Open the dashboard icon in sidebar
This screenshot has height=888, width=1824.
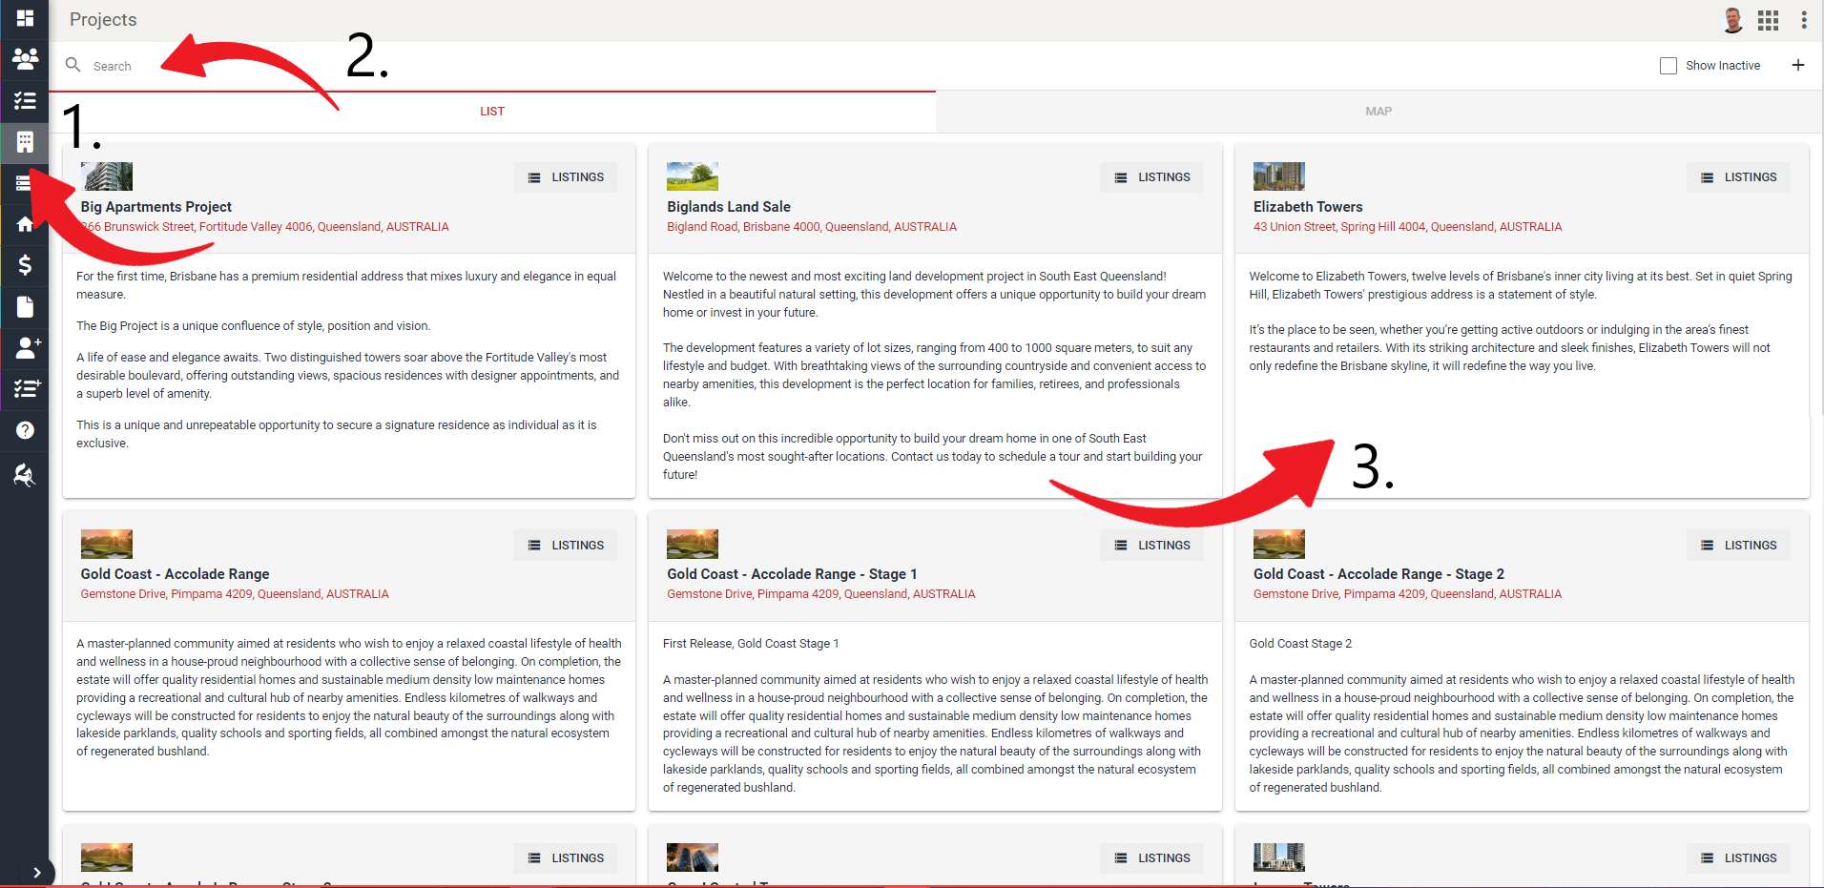(x=25, y=18)
